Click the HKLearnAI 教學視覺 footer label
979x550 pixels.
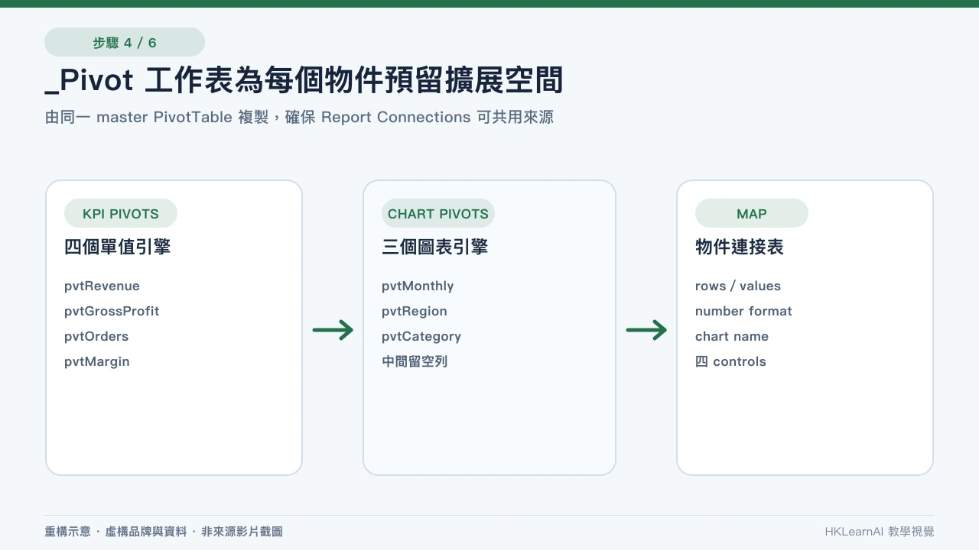pyautogui.click(x=880, y=532)
